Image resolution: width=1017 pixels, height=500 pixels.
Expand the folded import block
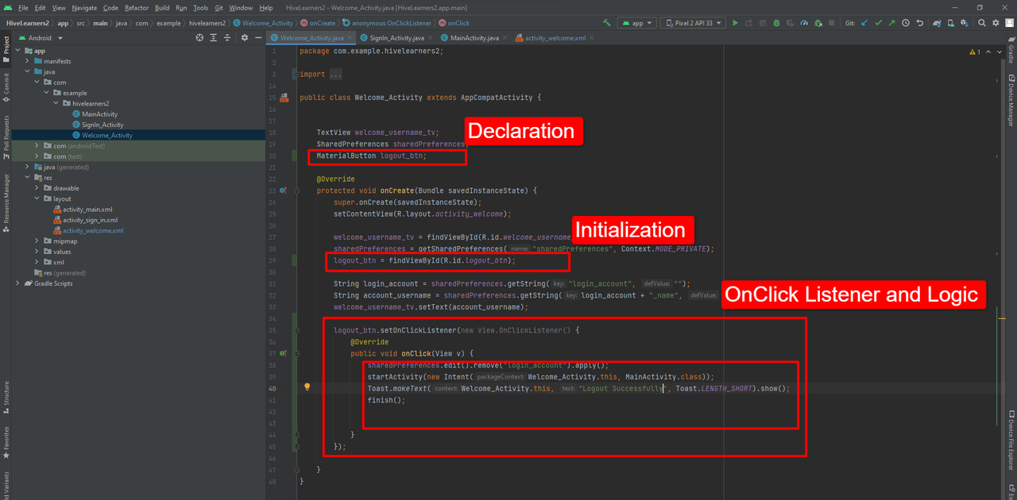click(x=296, y=75)
